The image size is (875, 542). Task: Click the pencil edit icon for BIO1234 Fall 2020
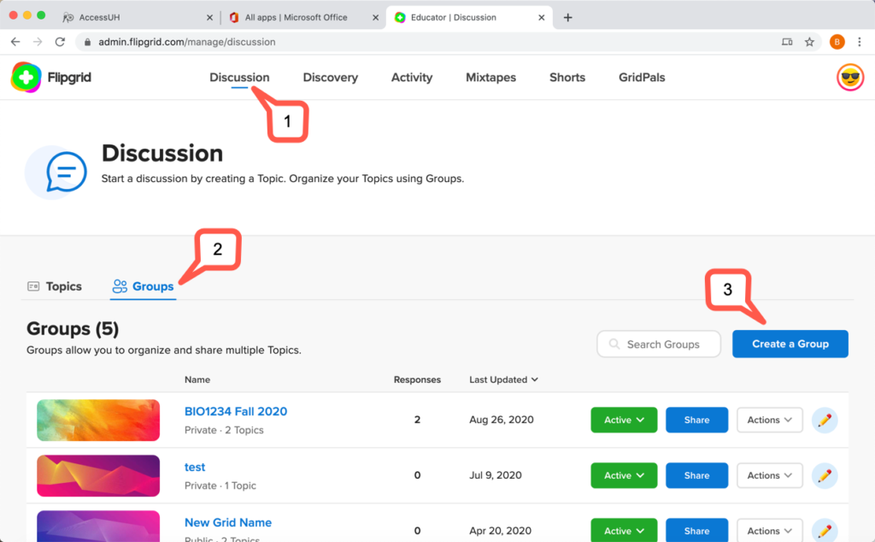click(x=825, y=420)
